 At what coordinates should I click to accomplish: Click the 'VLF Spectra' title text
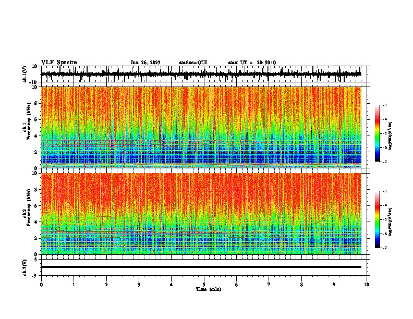(x=59, y=63)
